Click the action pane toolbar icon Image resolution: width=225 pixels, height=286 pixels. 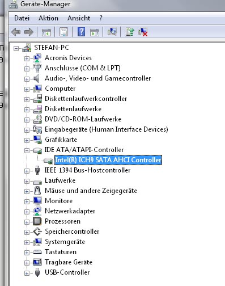95,32
